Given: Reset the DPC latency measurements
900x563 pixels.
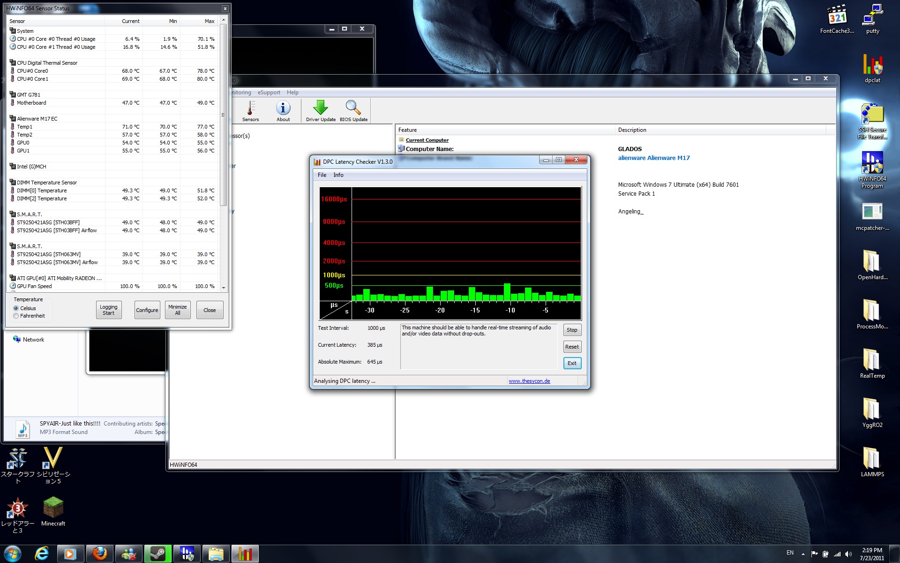Looking at the screenshot, I should [572, 347].
